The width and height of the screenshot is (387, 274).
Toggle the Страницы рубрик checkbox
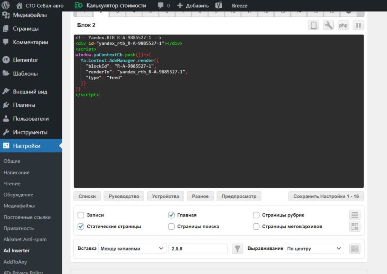[x=256, y=215]
